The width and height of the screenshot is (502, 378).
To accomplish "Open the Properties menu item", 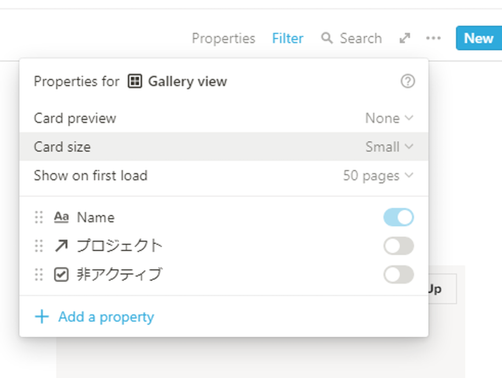I will tap(223, 38).
